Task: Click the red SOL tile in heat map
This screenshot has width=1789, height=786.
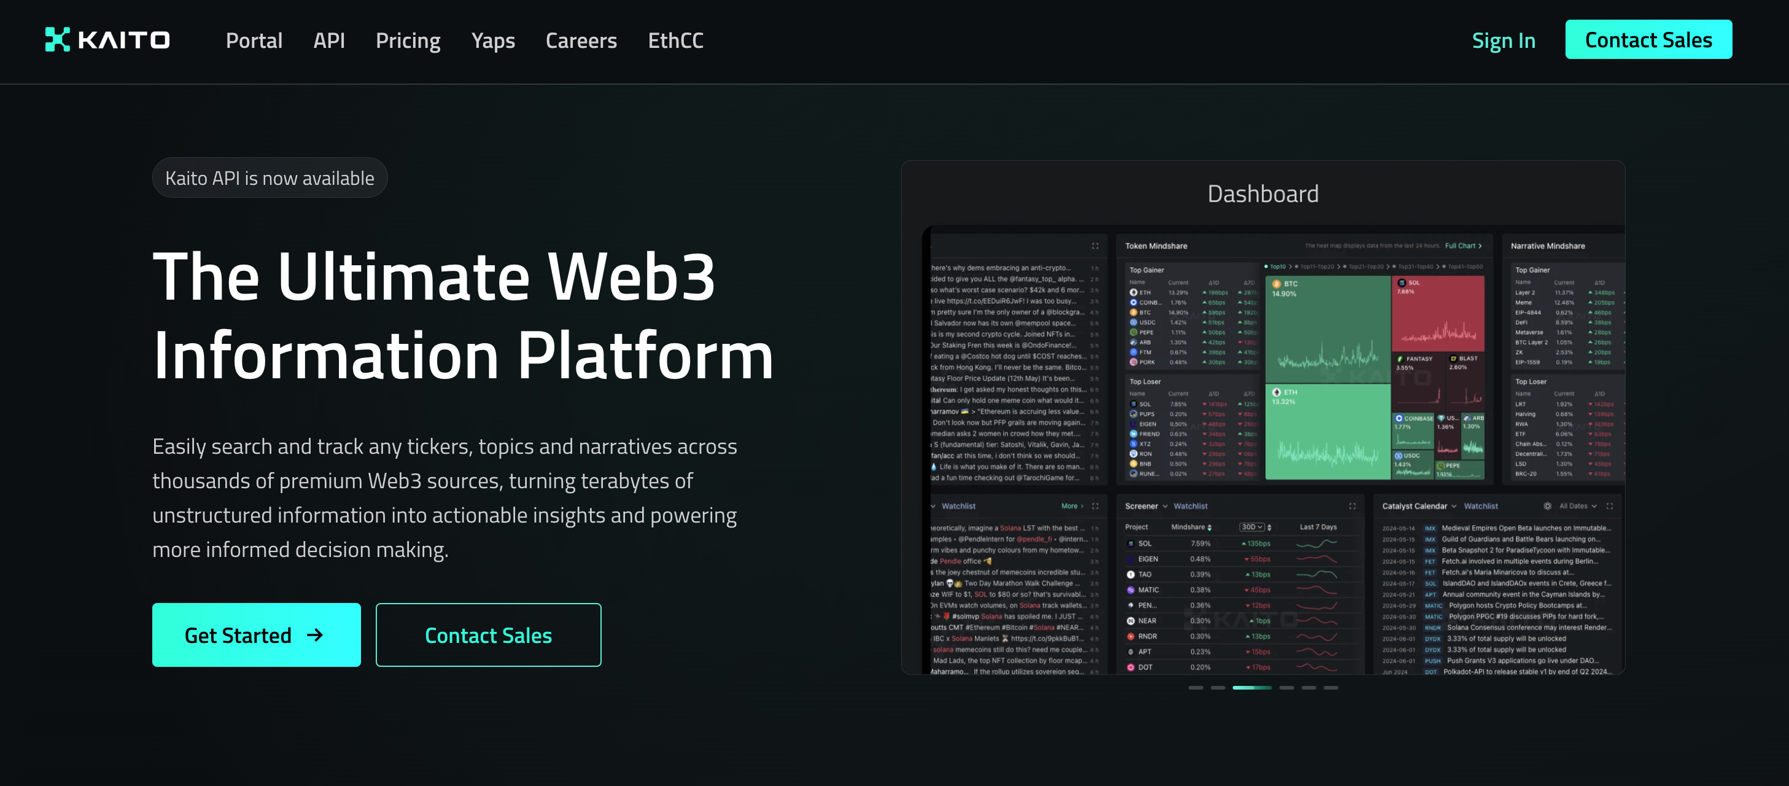Action: (1438, 313)
